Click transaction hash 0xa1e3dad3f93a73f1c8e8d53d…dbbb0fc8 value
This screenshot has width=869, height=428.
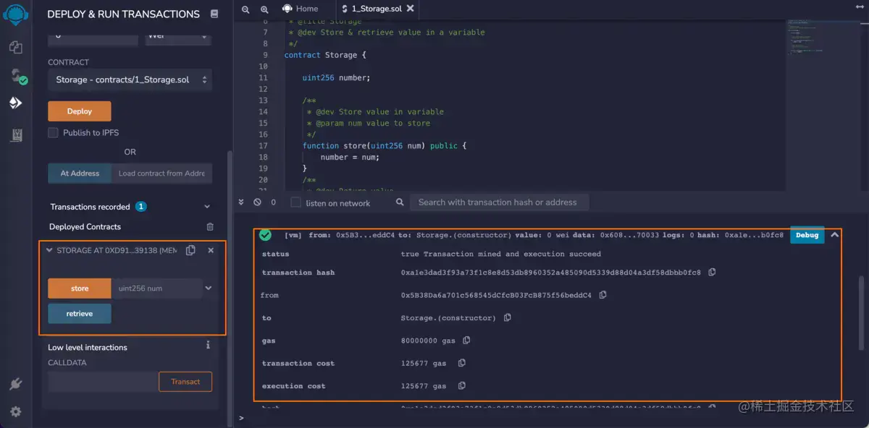pyautogui.click(x=550, y=273)
